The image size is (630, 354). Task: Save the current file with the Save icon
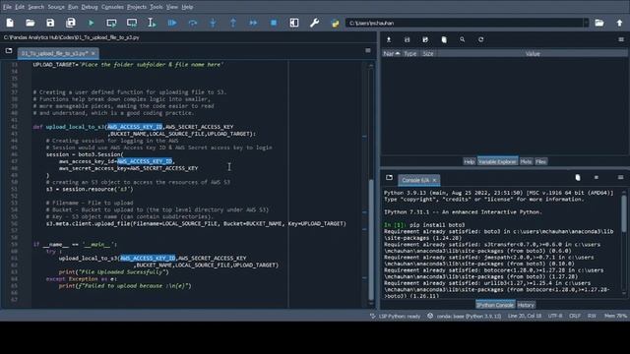click(50, 23)
